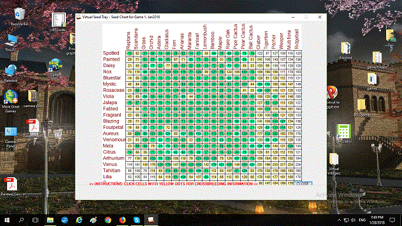Click the Viola row Maranta cell
The width and height of the screenshot is (402, 226).
[x=191, y=97]
